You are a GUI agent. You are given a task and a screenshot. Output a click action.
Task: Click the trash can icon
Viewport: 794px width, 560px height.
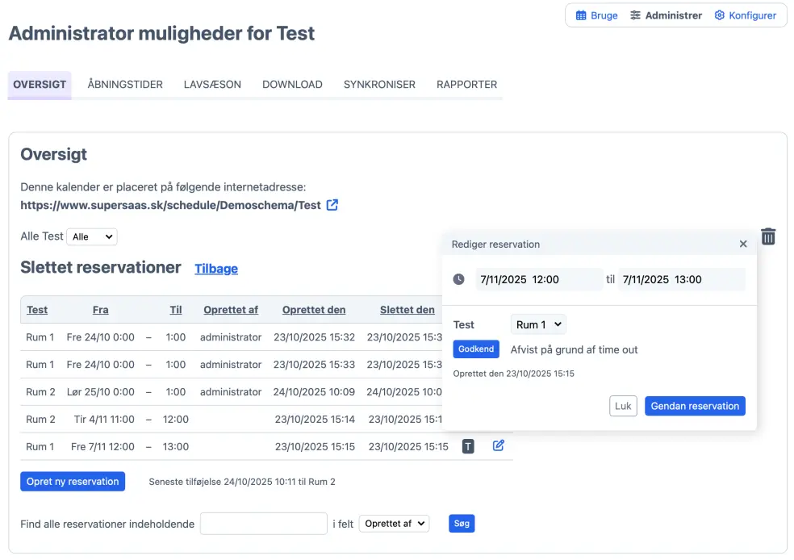pyautogui.click(x=768, y=236)
